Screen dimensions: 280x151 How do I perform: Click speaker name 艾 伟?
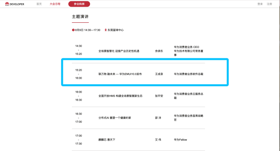(x=158, y=140)
